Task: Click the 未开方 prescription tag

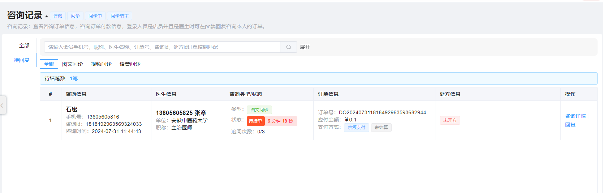Action: [450, 120]
